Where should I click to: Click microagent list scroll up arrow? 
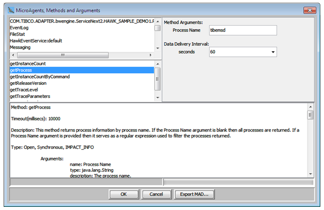tap(158, 22)
